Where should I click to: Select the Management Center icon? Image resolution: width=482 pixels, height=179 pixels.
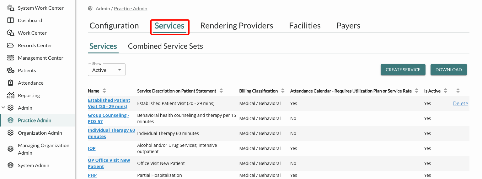pos(11,58)
